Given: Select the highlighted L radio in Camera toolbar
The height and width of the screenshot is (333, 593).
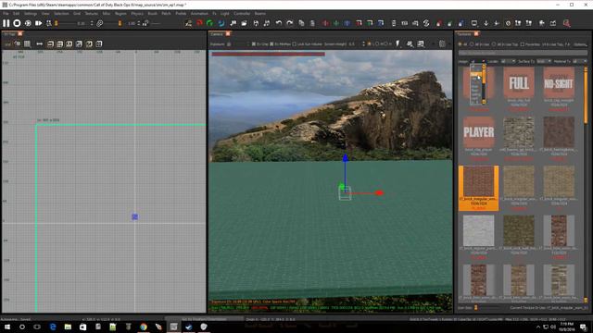Looking at the screenshot, I should tap(370, 44).
